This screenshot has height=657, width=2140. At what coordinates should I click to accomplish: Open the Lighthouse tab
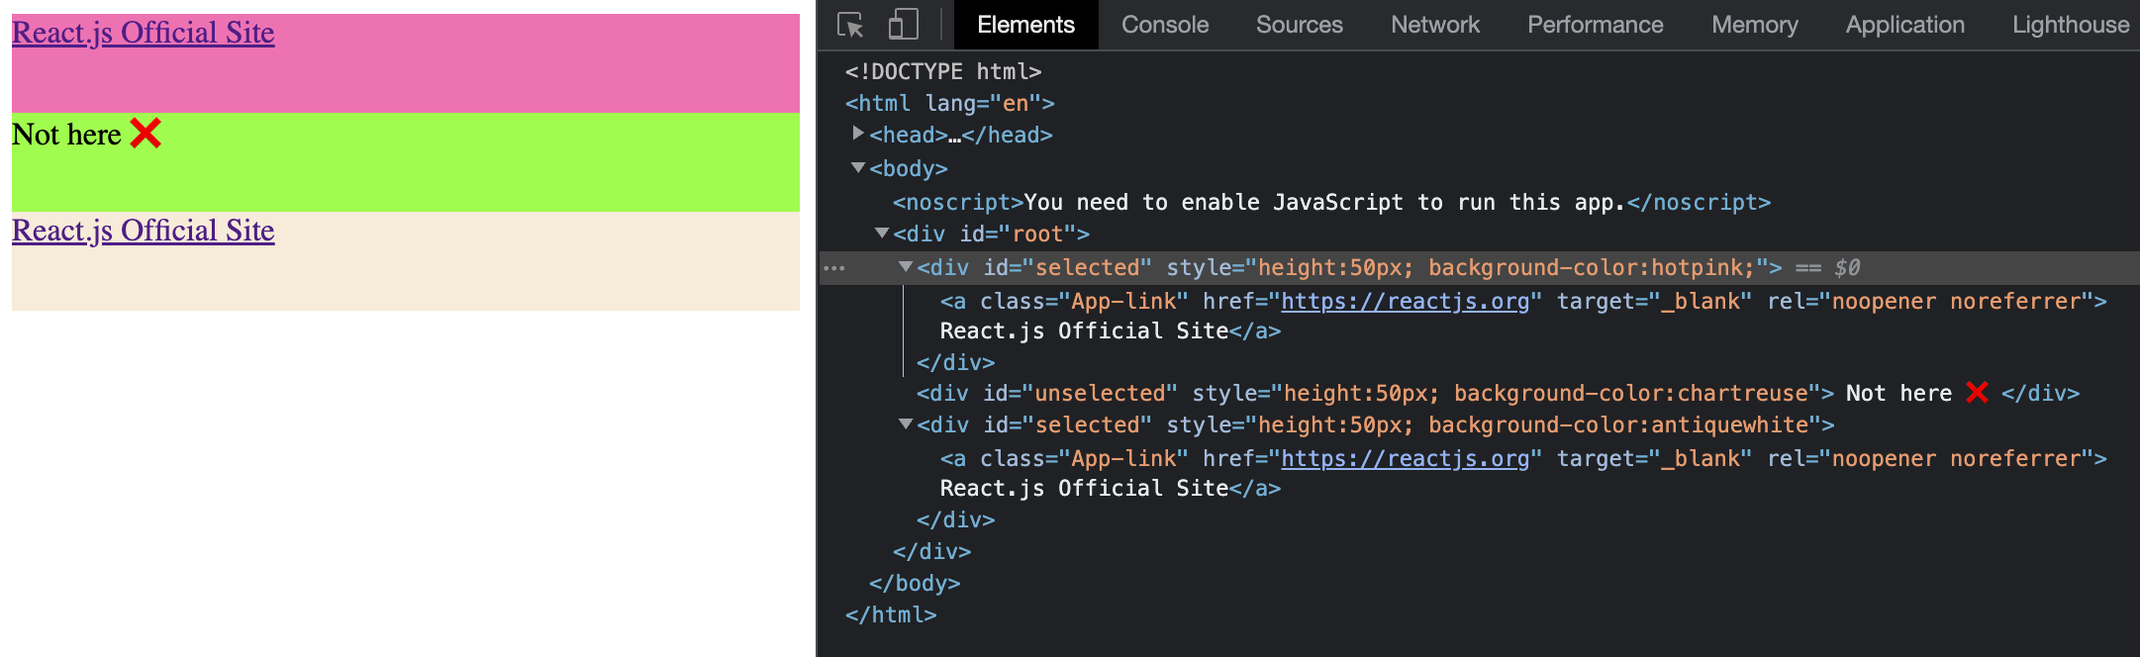(x=2071, y=25)
